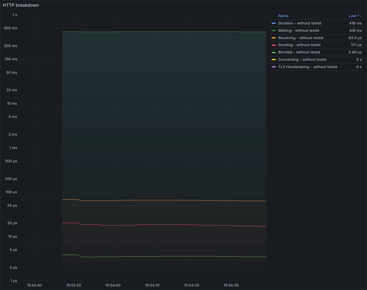Click the Name column header link
Screen dimensions: 367x290
click(283, 16)
